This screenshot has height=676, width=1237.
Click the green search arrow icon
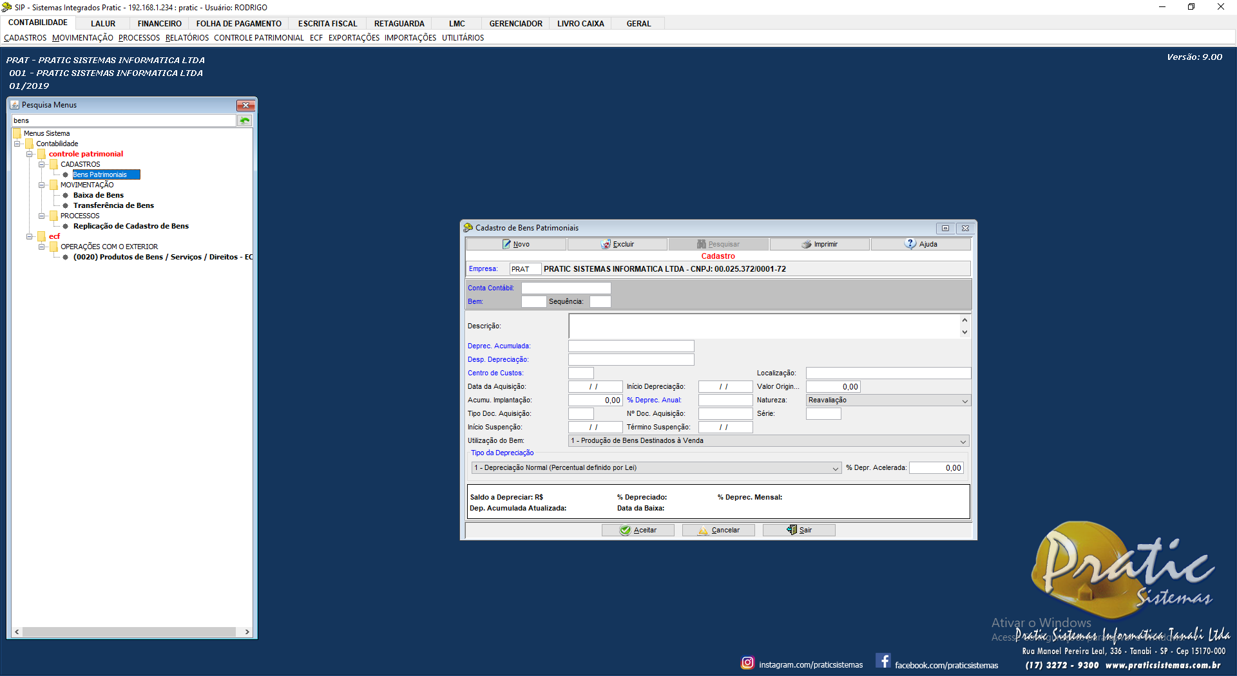pyautogui.click(x=245, y=121)
